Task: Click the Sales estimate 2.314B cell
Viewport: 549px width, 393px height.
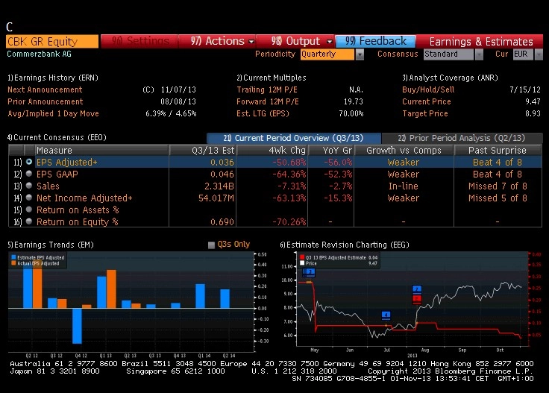Action: (219, 186)
